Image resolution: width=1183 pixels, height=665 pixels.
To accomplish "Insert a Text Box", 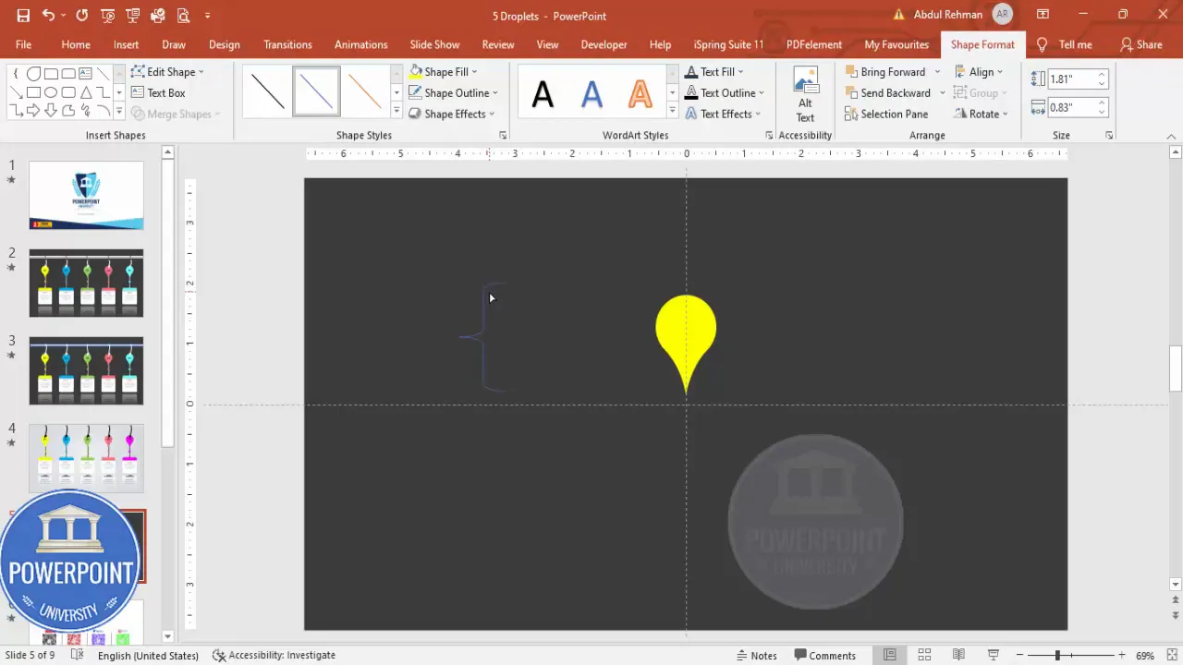I will pos(159,92).
